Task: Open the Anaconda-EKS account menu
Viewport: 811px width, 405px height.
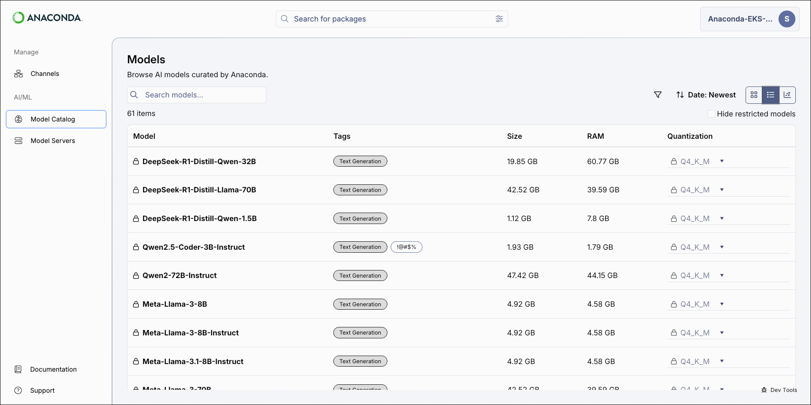Action: coord(749,19)
